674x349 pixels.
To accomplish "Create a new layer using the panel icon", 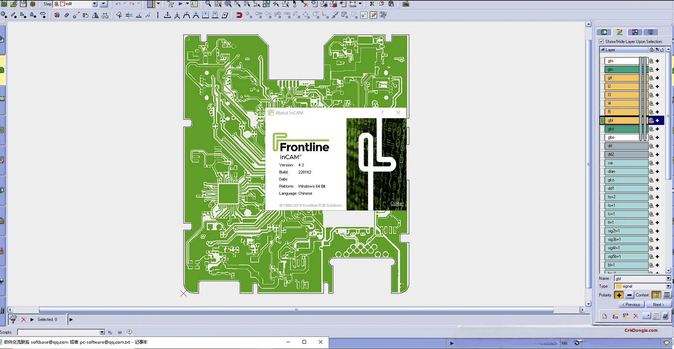I will click(604, 316).
